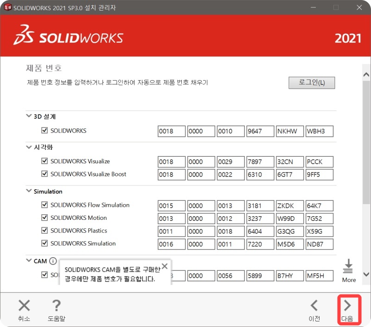The image size is (371, 327).
Task: Click the 도움말 question mark icon
Action: coord(56,306)
